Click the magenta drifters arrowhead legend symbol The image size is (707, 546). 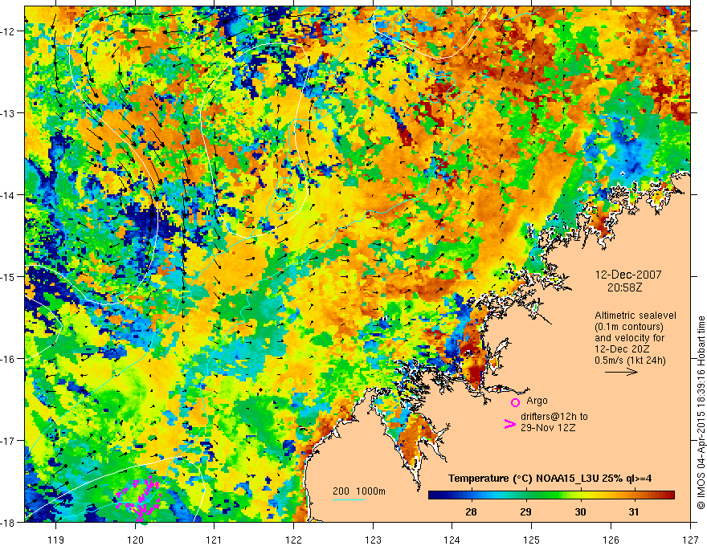[509, 424]
